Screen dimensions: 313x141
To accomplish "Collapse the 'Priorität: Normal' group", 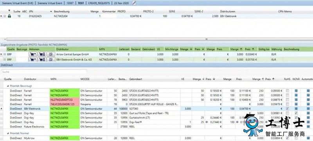I will [8, 133].
